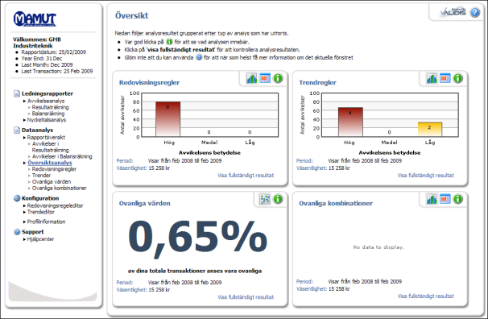Click the green info icon in Ovanliga kombinationer
The height and width of the screenshot is (319, 488).
point(458,199)
